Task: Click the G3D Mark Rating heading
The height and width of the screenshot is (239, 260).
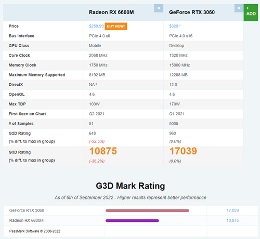Action: 131,186
